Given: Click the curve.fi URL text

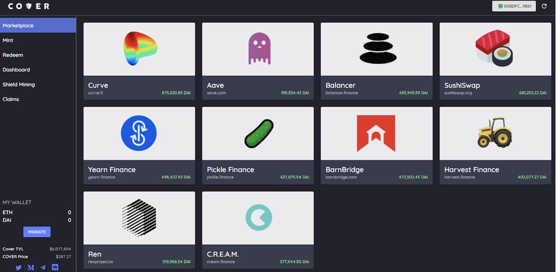Looking at the screenshot, I should coord(96,93).
